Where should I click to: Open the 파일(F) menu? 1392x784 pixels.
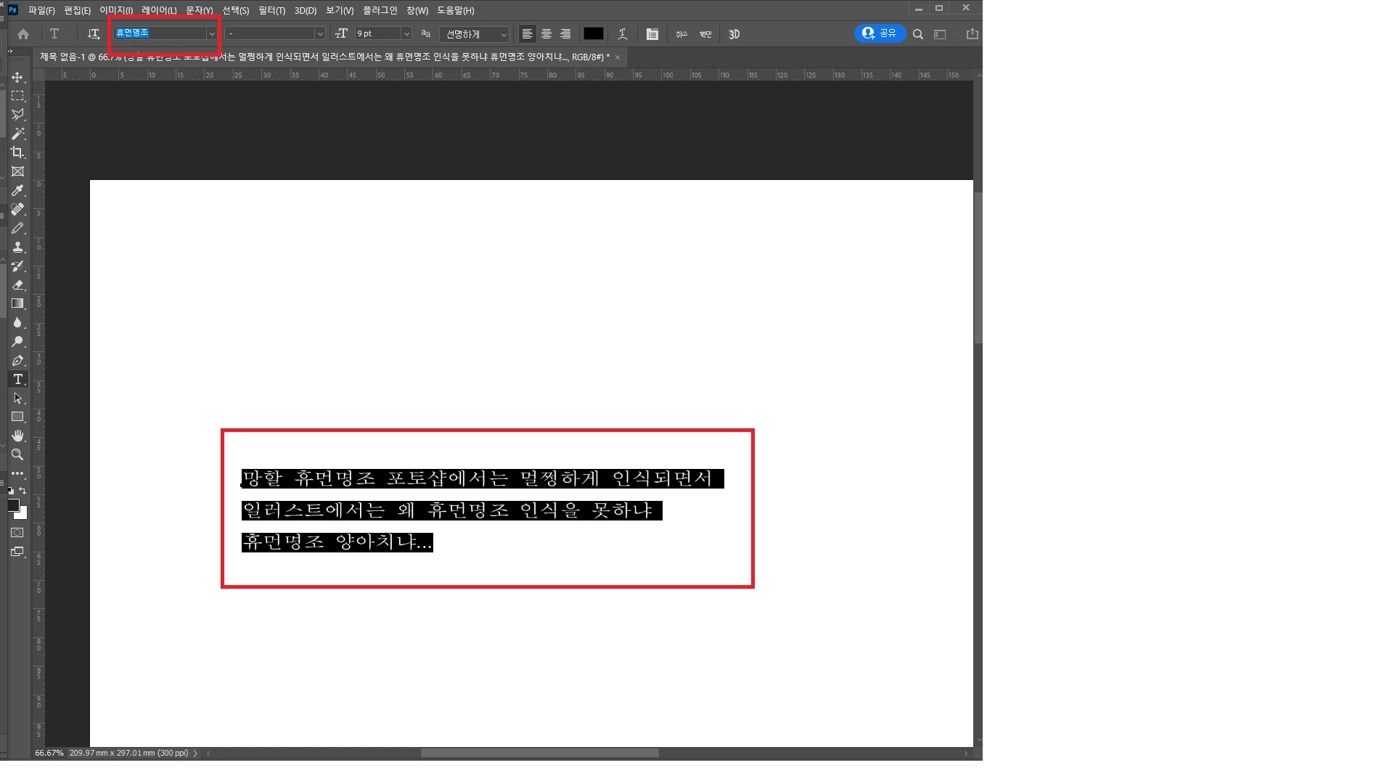(41, 10)
